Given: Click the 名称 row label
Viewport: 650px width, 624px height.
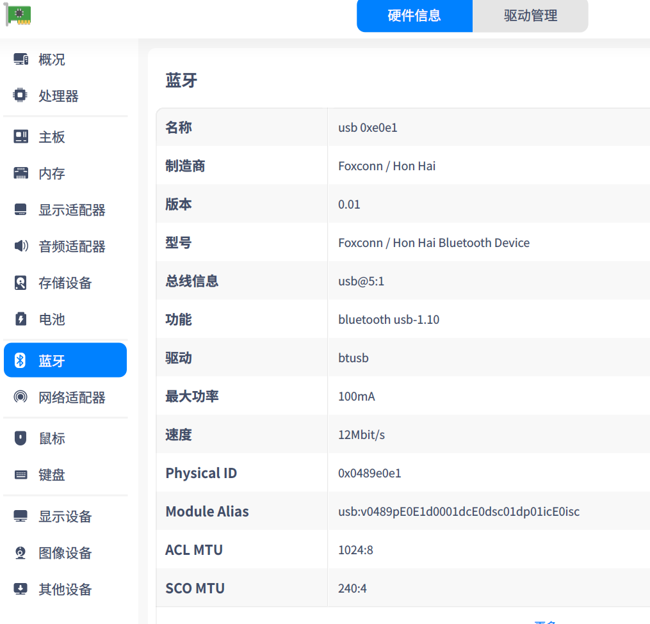Looking at the screenshot, I should coord(178,127).
